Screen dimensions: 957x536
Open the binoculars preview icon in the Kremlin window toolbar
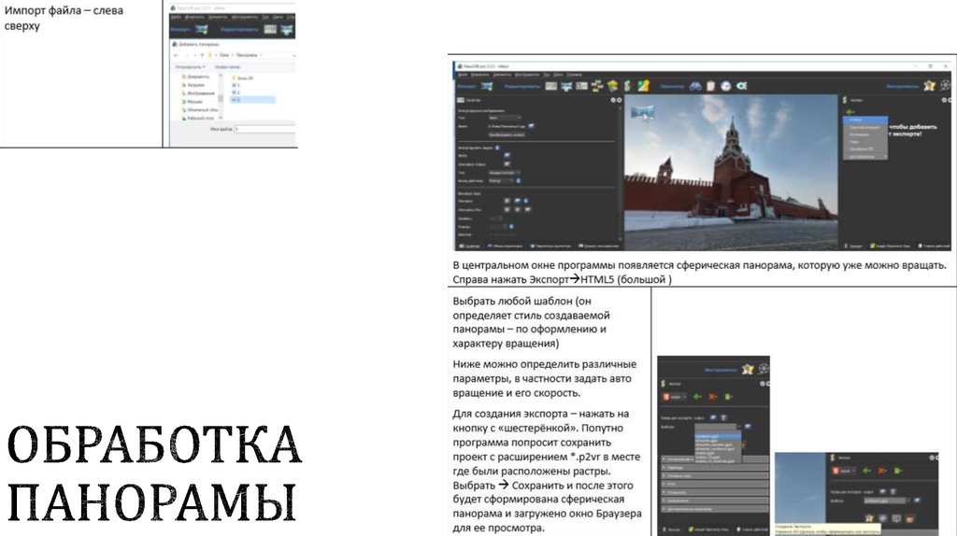(x=695, y=86)
